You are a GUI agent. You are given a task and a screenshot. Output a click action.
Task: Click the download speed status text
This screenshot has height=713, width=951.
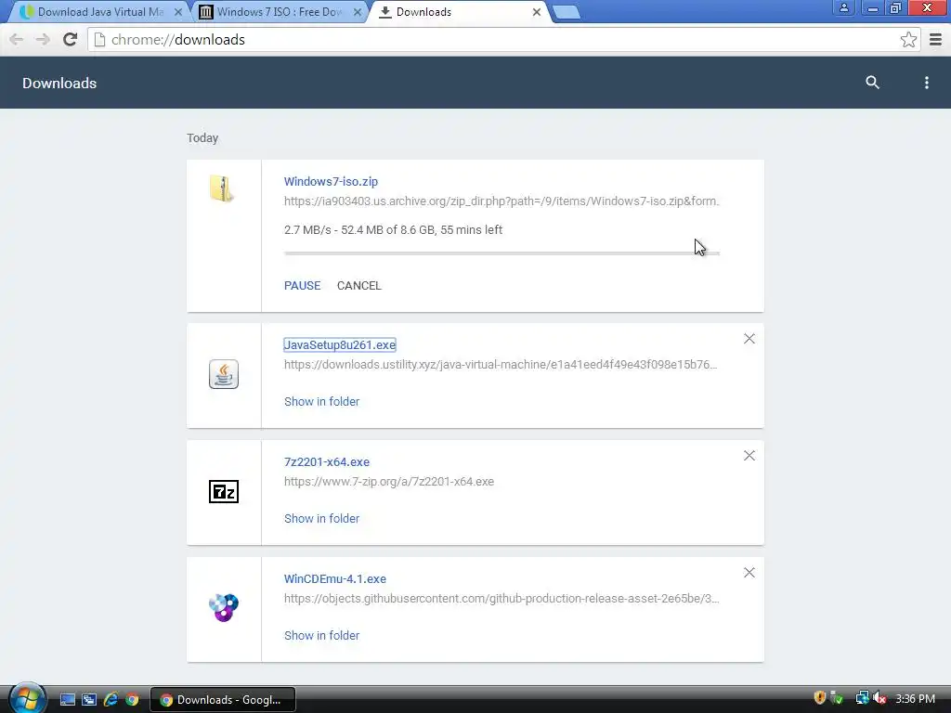click(x=393, y=230)
